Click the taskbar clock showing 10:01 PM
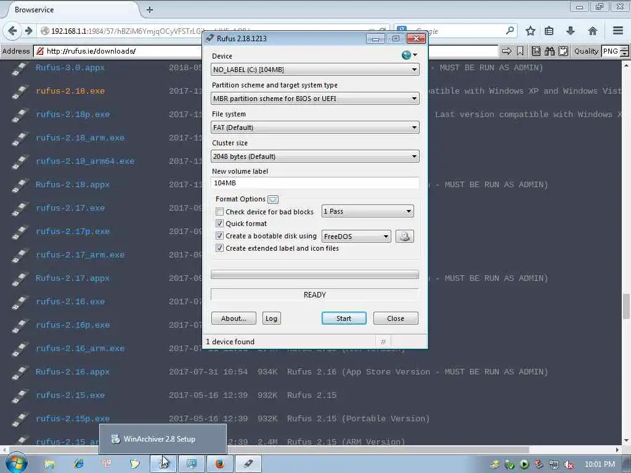 click(600, 464)
